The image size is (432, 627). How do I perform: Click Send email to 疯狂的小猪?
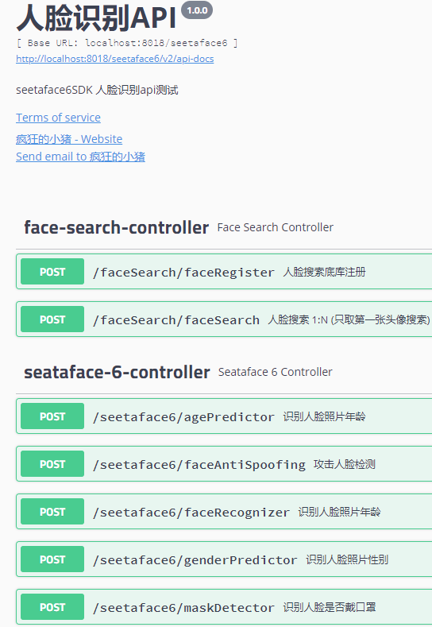[x=80, y=157]
